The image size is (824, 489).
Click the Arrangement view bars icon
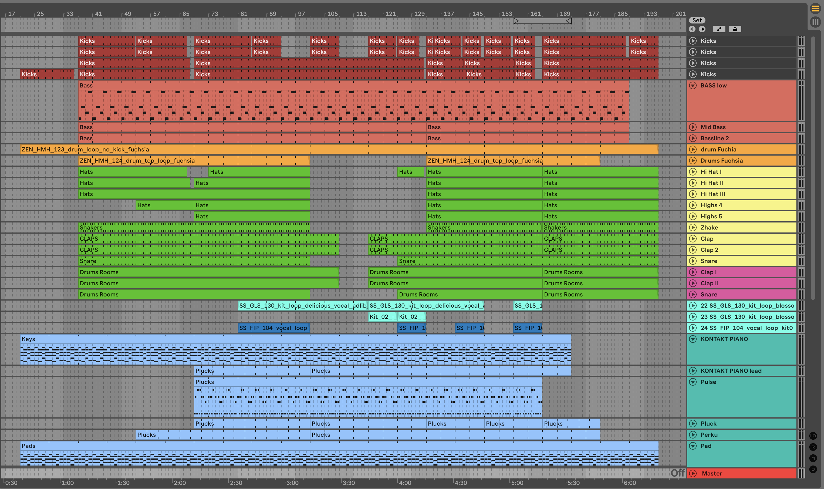click(815, 22)
